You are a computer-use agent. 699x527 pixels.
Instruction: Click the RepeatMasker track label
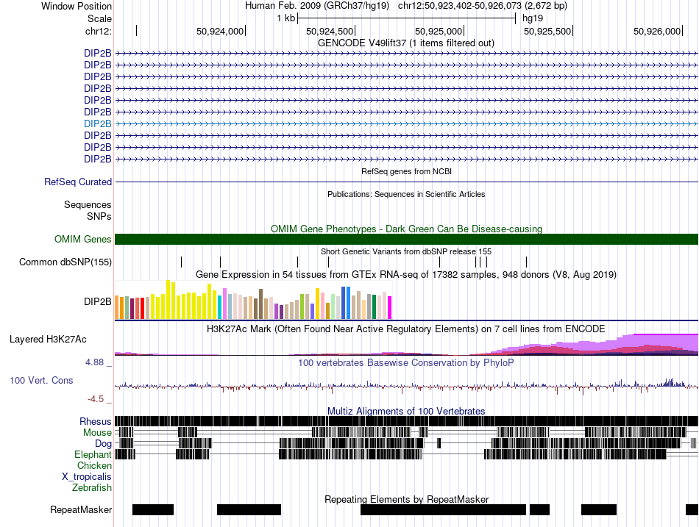(81, 509)
